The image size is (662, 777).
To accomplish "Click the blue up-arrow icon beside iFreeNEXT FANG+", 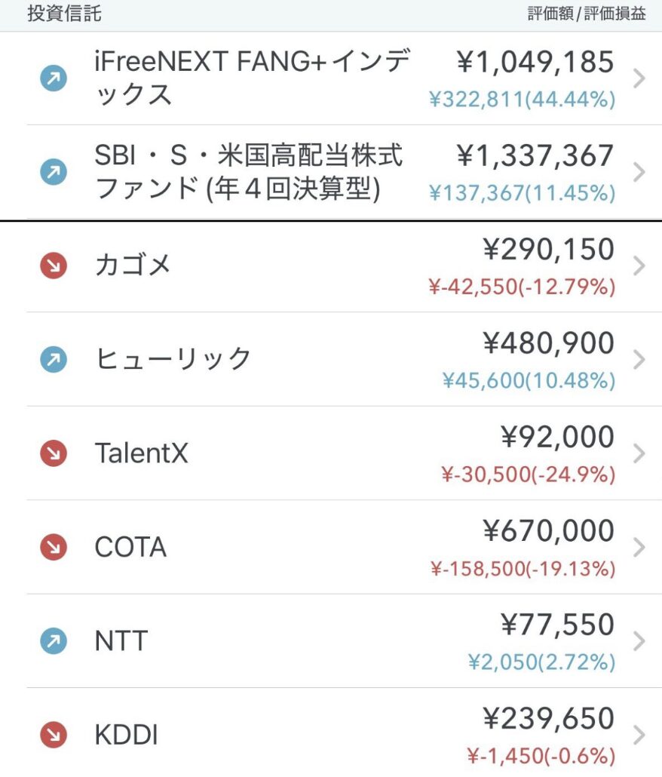I will [53, 78].
